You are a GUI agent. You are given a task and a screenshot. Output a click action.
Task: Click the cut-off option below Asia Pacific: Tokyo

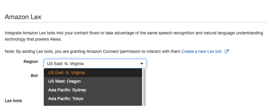93,105
